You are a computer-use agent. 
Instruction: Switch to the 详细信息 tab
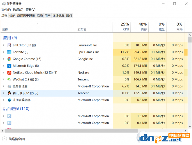pos(58,15)
